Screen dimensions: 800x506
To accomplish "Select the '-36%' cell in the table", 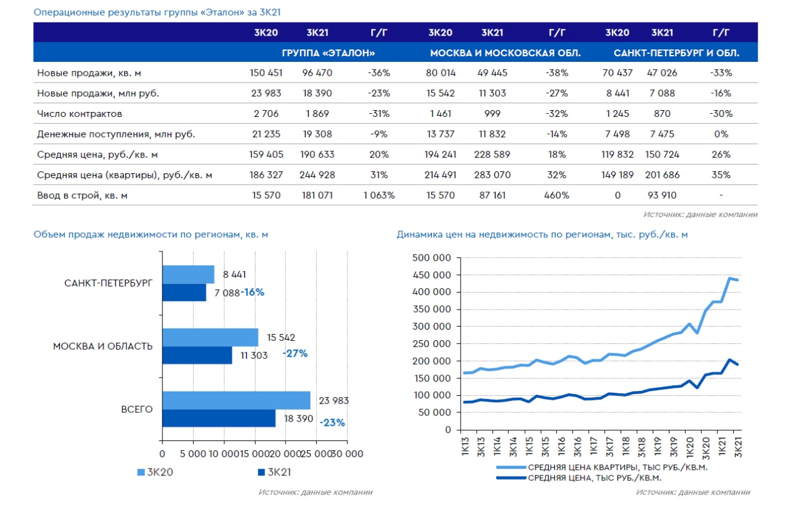I will coord(379,73).
